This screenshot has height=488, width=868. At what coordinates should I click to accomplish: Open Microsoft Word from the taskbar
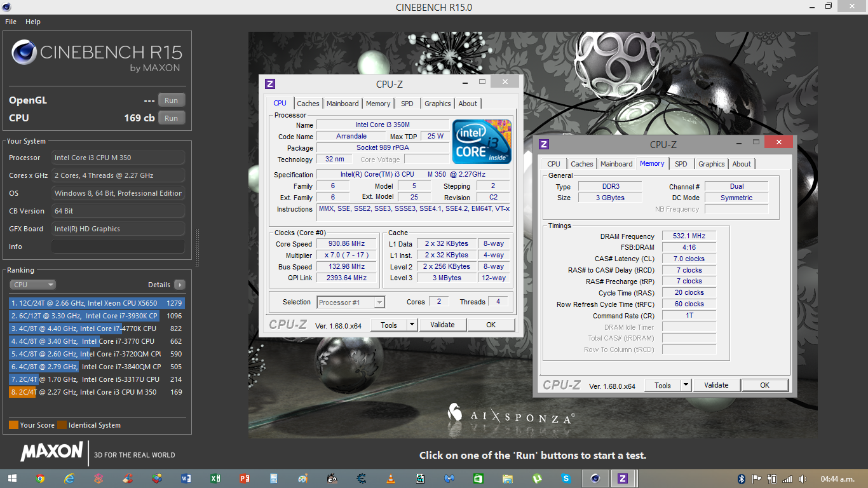(x=186, y=478)
